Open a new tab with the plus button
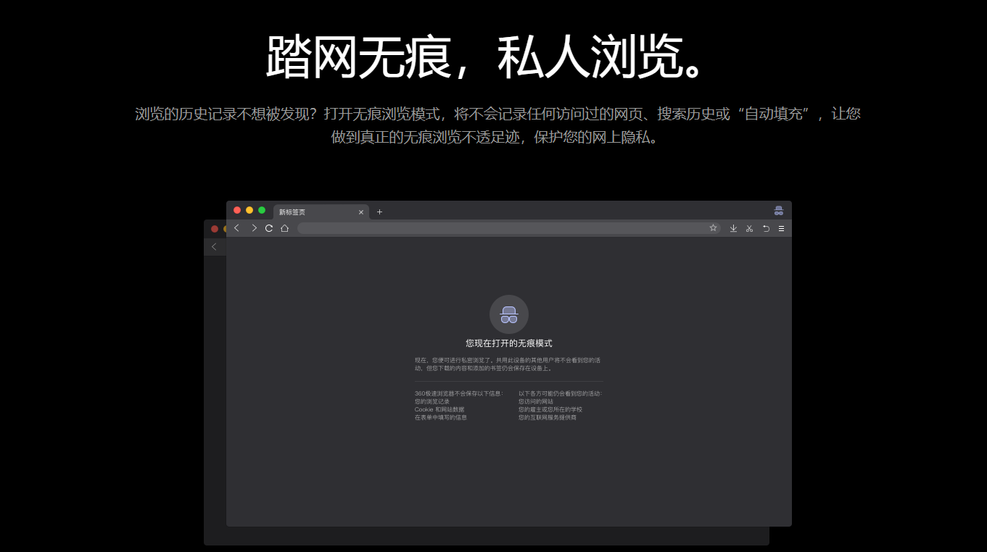 pyautogui.click(x=379, y=212)
